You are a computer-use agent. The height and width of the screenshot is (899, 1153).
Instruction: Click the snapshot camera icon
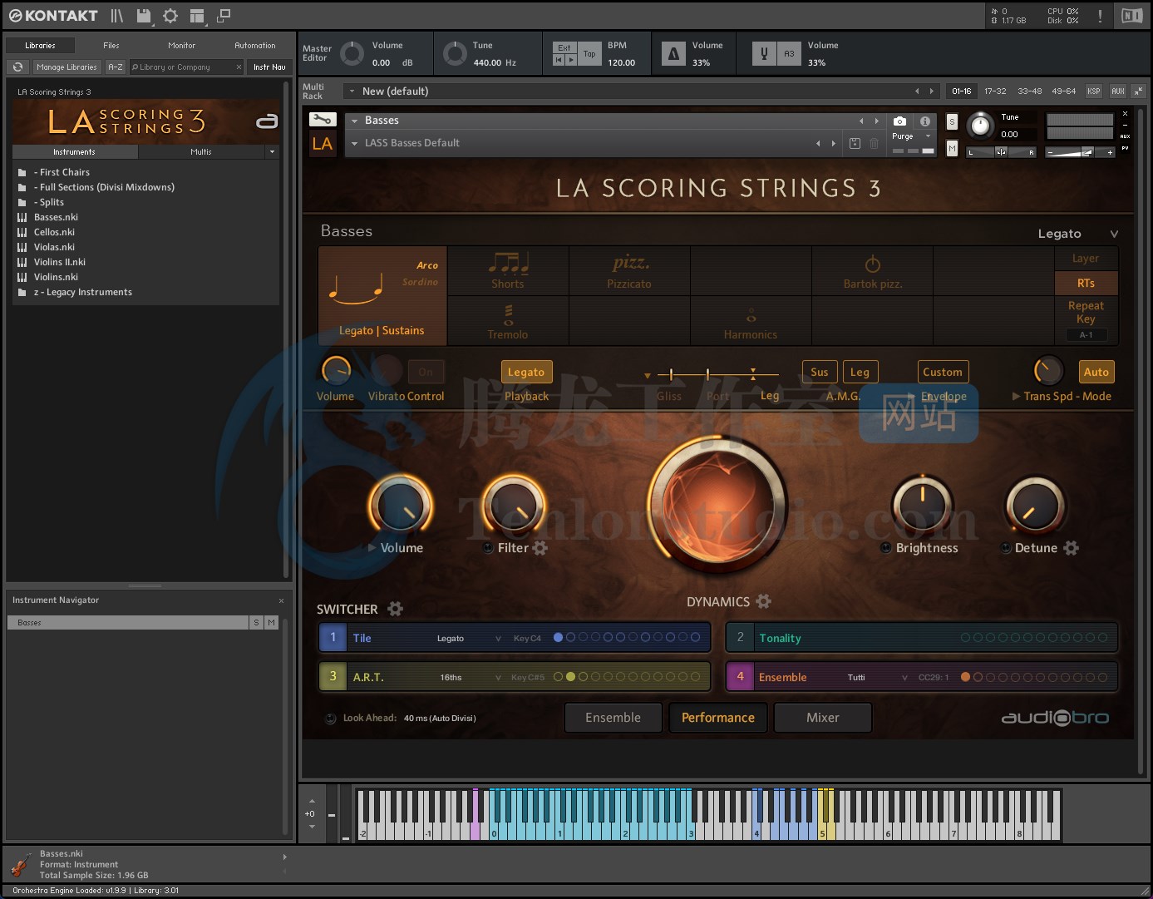click(899, 121)
